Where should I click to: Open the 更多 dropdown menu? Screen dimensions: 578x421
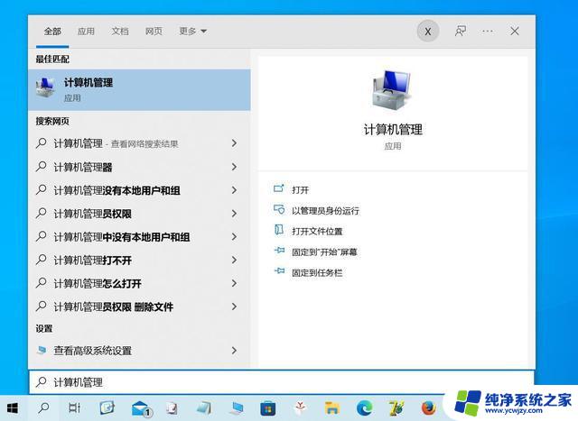(192, 32)
